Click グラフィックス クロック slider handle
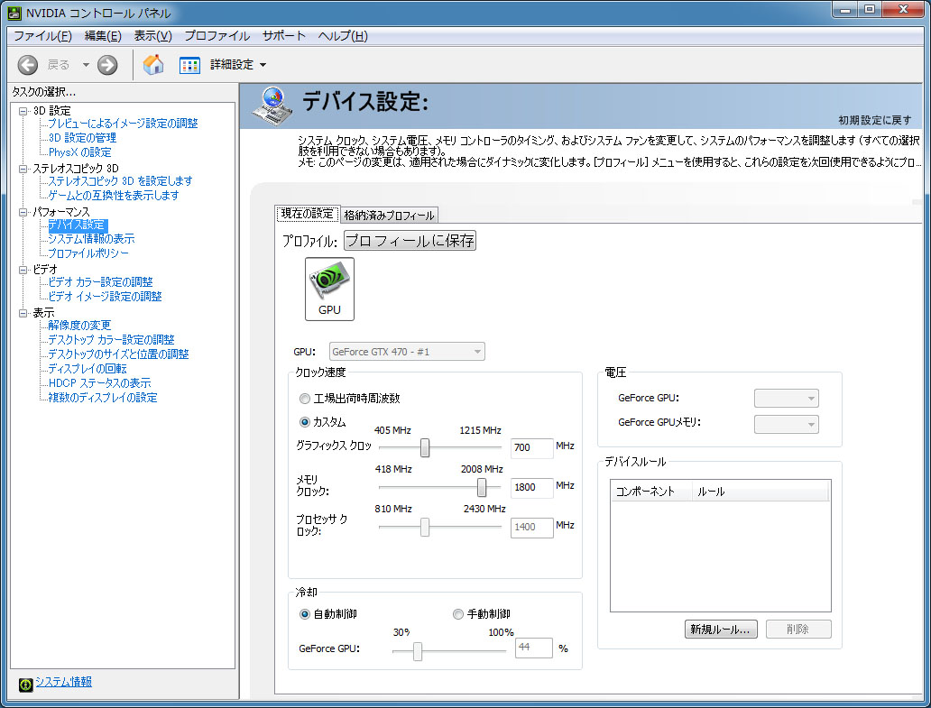The width and height of the screenshot is (931, 708). point(425,447)
